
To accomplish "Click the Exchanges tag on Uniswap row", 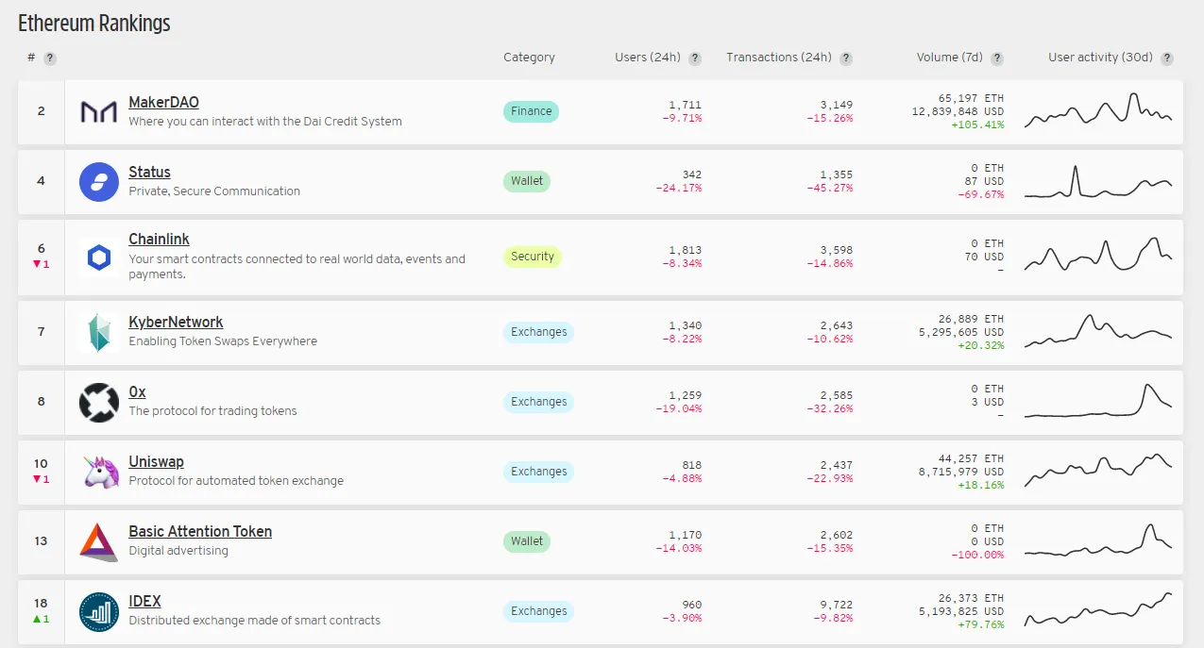I will tap(538, 472).
